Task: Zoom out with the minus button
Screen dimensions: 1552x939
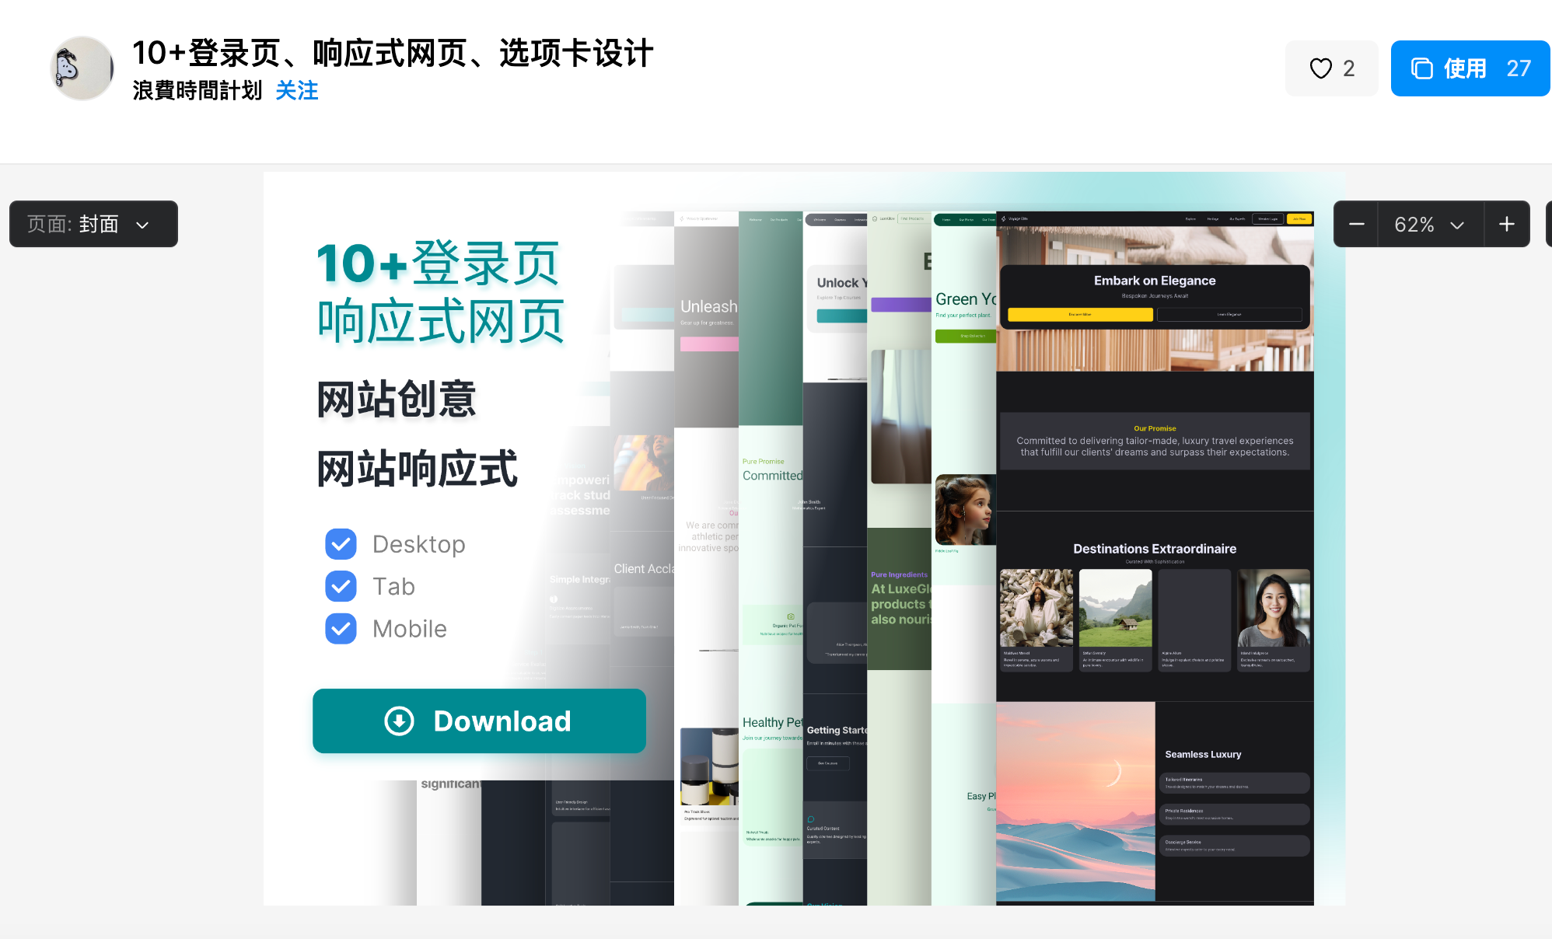Action: [x=1357, y=224]
